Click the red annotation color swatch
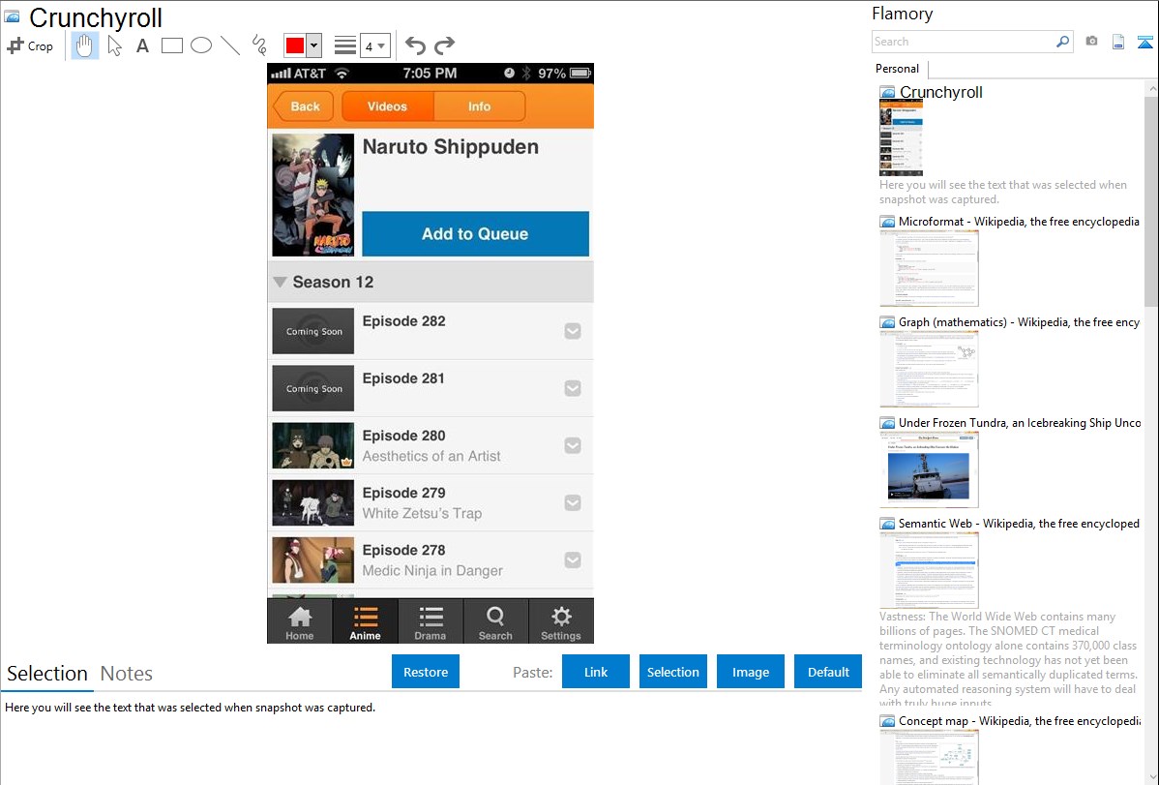 [295, 45]
